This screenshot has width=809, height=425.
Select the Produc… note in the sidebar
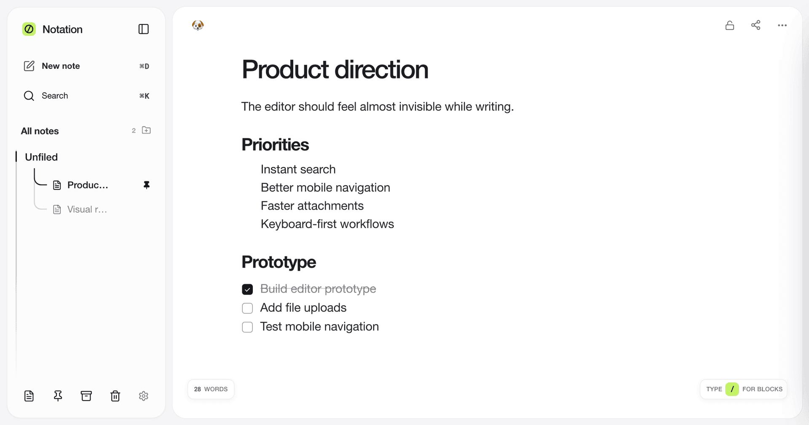[x=88, y=185]
